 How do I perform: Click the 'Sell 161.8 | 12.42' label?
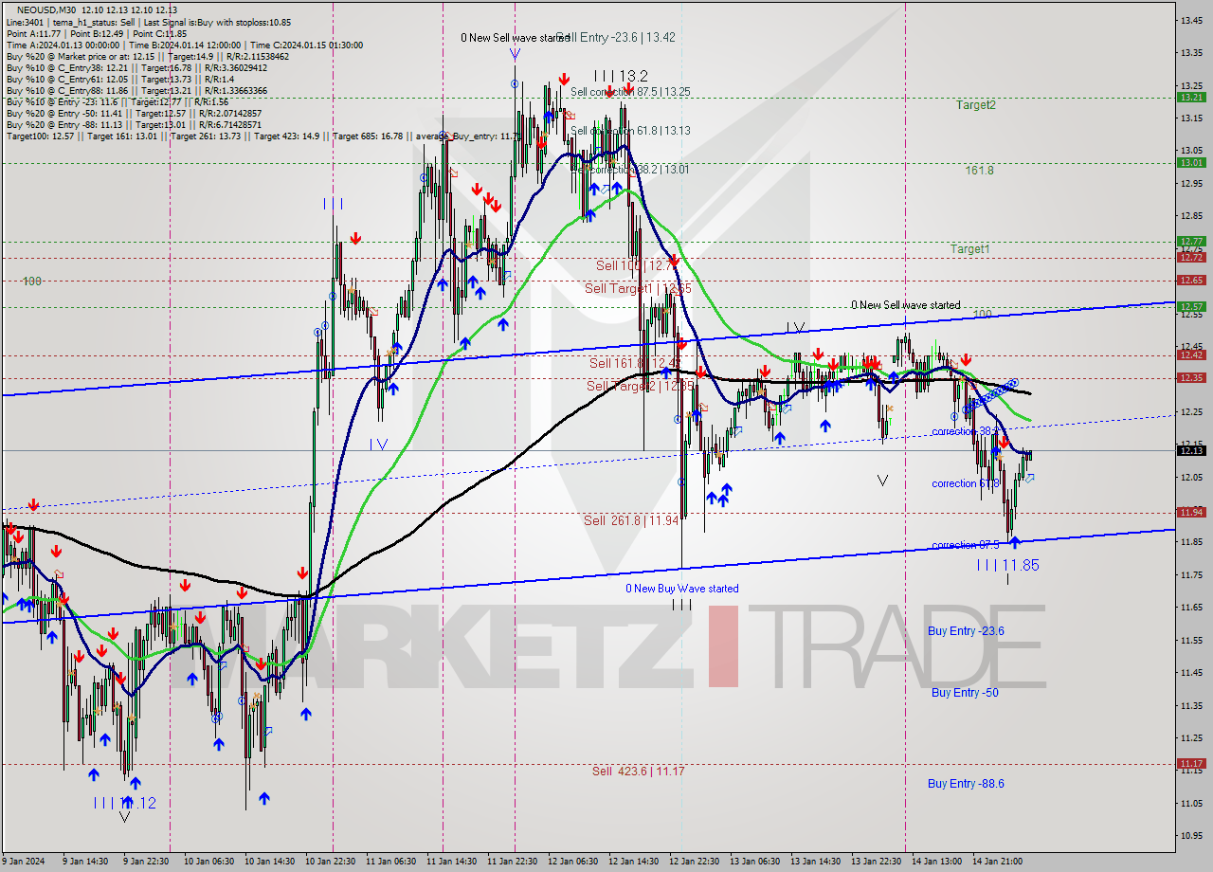635,363
